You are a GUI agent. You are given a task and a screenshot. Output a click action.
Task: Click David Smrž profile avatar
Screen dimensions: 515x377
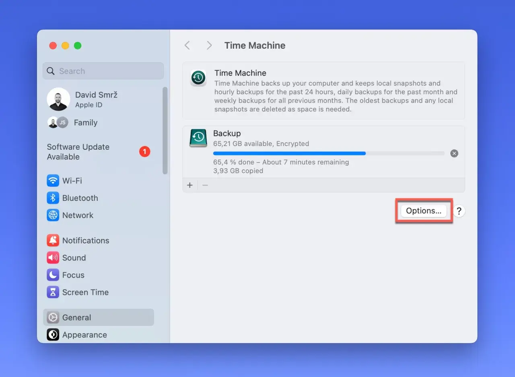click(x=58, y=99)
